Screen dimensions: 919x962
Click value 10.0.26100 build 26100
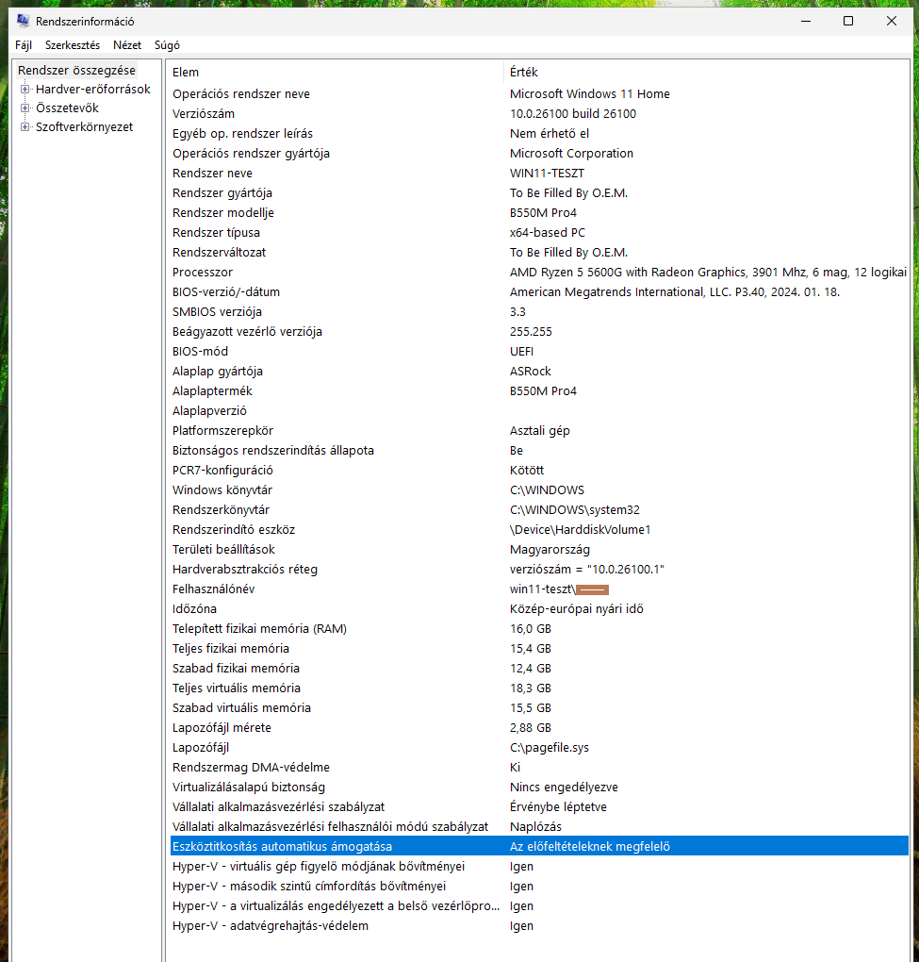click(573, 113)
